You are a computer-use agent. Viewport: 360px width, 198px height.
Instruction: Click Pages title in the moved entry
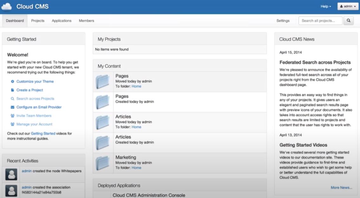click(x=122, y=76)
